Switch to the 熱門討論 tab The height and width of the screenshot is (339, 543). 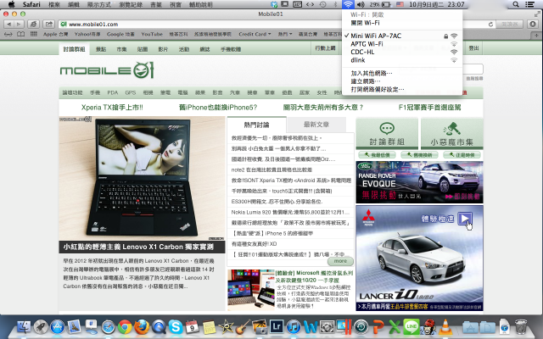pyautogui.click(x=256, y=125)
